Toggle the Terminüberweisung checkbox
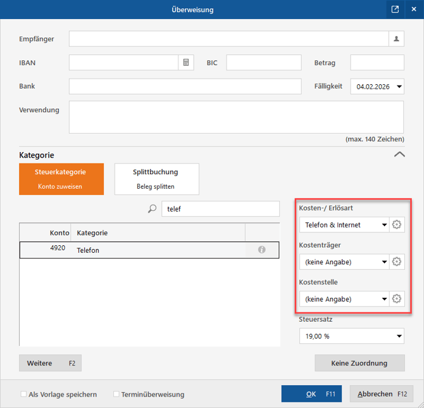Image resolution: width=424 pixels, height=408 pixels. click(x=116, y=394)
